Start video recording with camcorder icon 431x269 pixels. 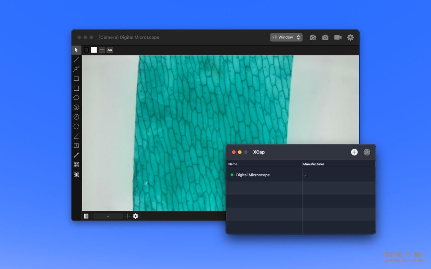click(338, 37)
